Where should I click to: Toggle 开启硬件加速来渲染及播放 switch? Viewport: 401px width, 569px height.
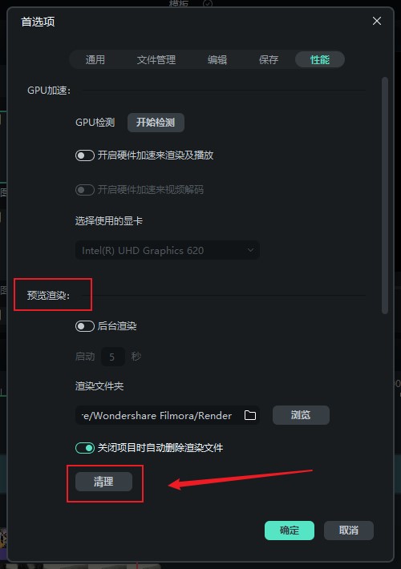[x=85, y=155]
